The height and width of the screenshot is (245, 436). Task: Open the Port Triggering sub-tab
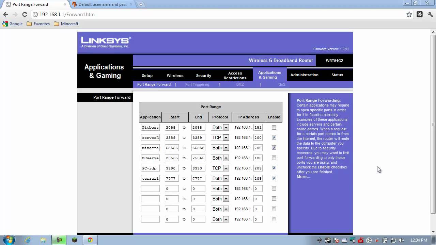point(197,84)
